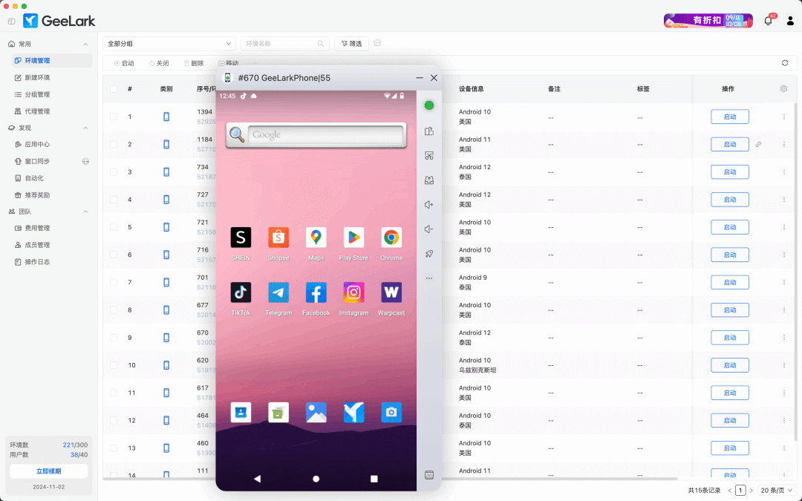Launch the Telegram app icon

(278, 292)
